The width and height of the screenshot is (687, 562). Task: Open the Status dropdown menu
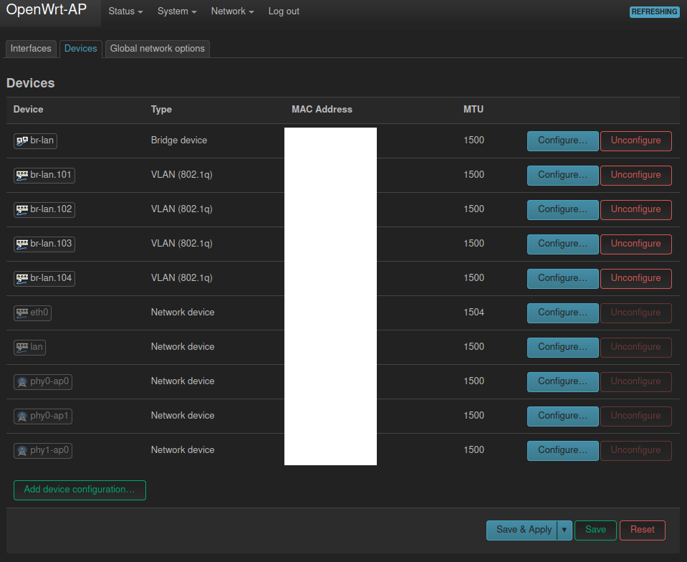126,11
